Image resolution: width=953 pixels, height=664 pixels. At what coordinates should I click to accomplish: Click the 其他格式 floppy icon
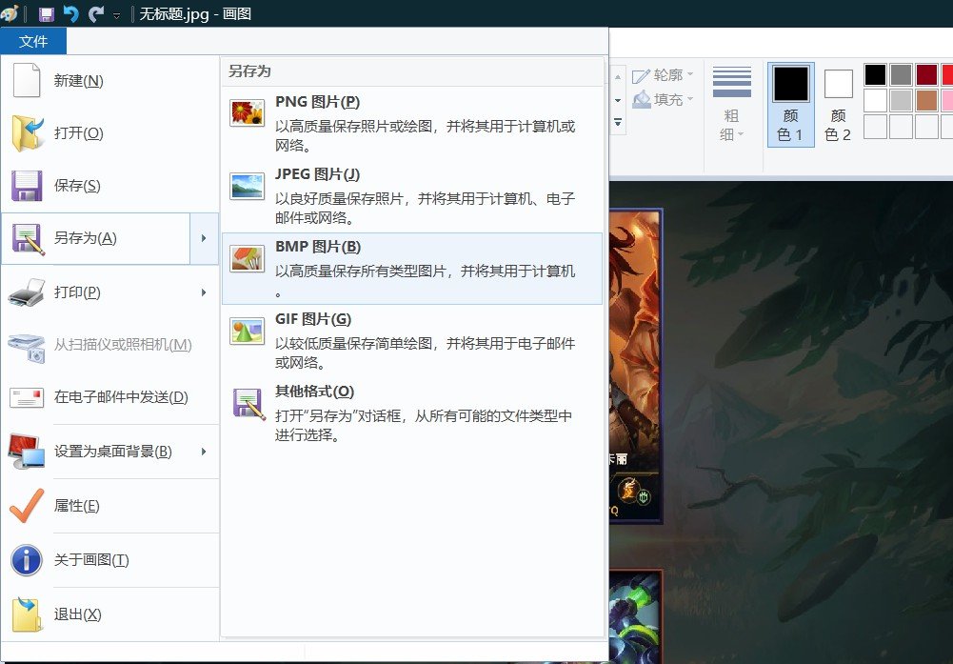(x=248, y=404)
